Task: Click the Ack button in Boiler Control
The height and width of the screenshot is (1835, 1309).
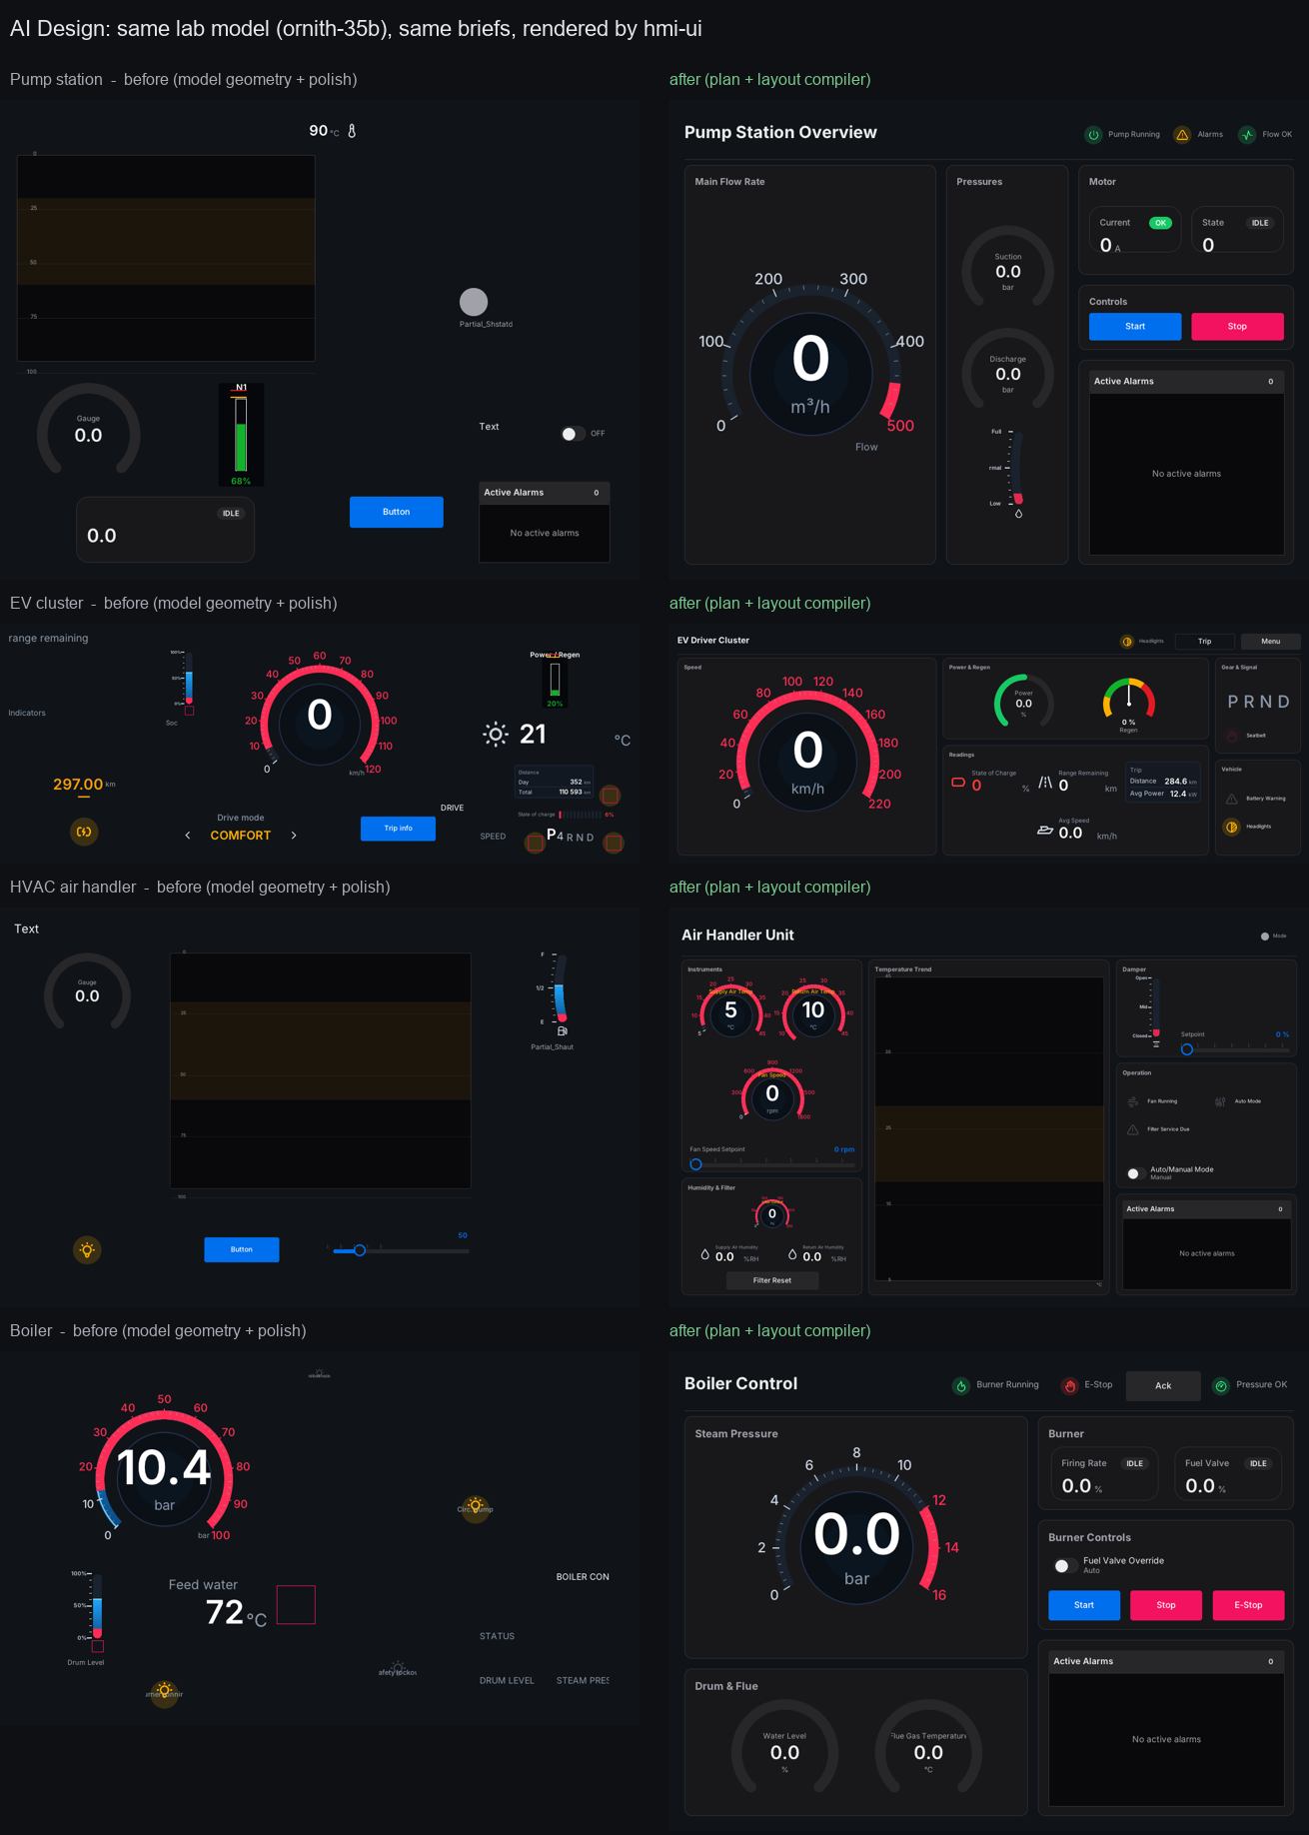Action: click(1163, 1386)
